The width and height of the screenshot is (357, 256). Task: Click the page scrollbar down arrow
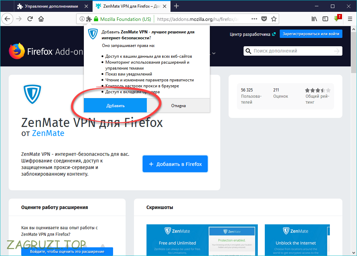[x=354, y=253]
